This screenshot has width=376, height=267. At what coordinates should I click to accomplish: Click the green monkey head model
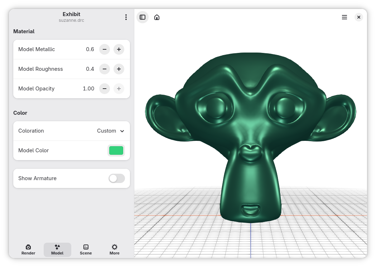[251, 138]
